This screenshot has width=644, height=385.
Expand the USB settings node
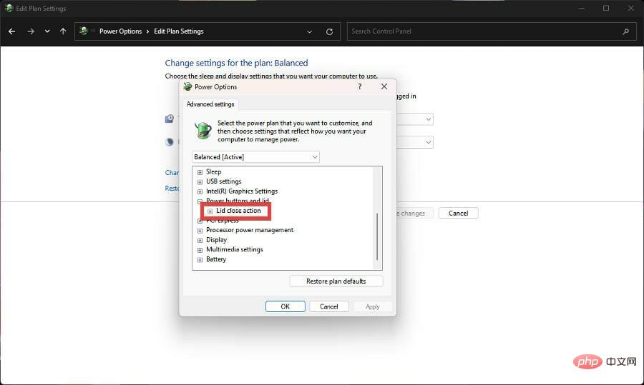click(200, 181)
